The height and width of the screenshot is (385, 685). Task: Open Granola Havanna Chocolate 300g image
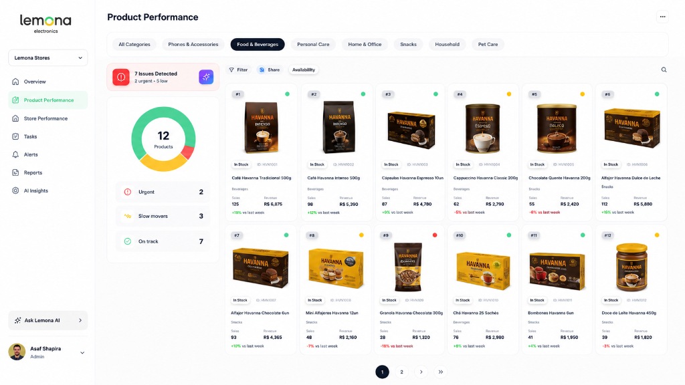click(408, 267)
